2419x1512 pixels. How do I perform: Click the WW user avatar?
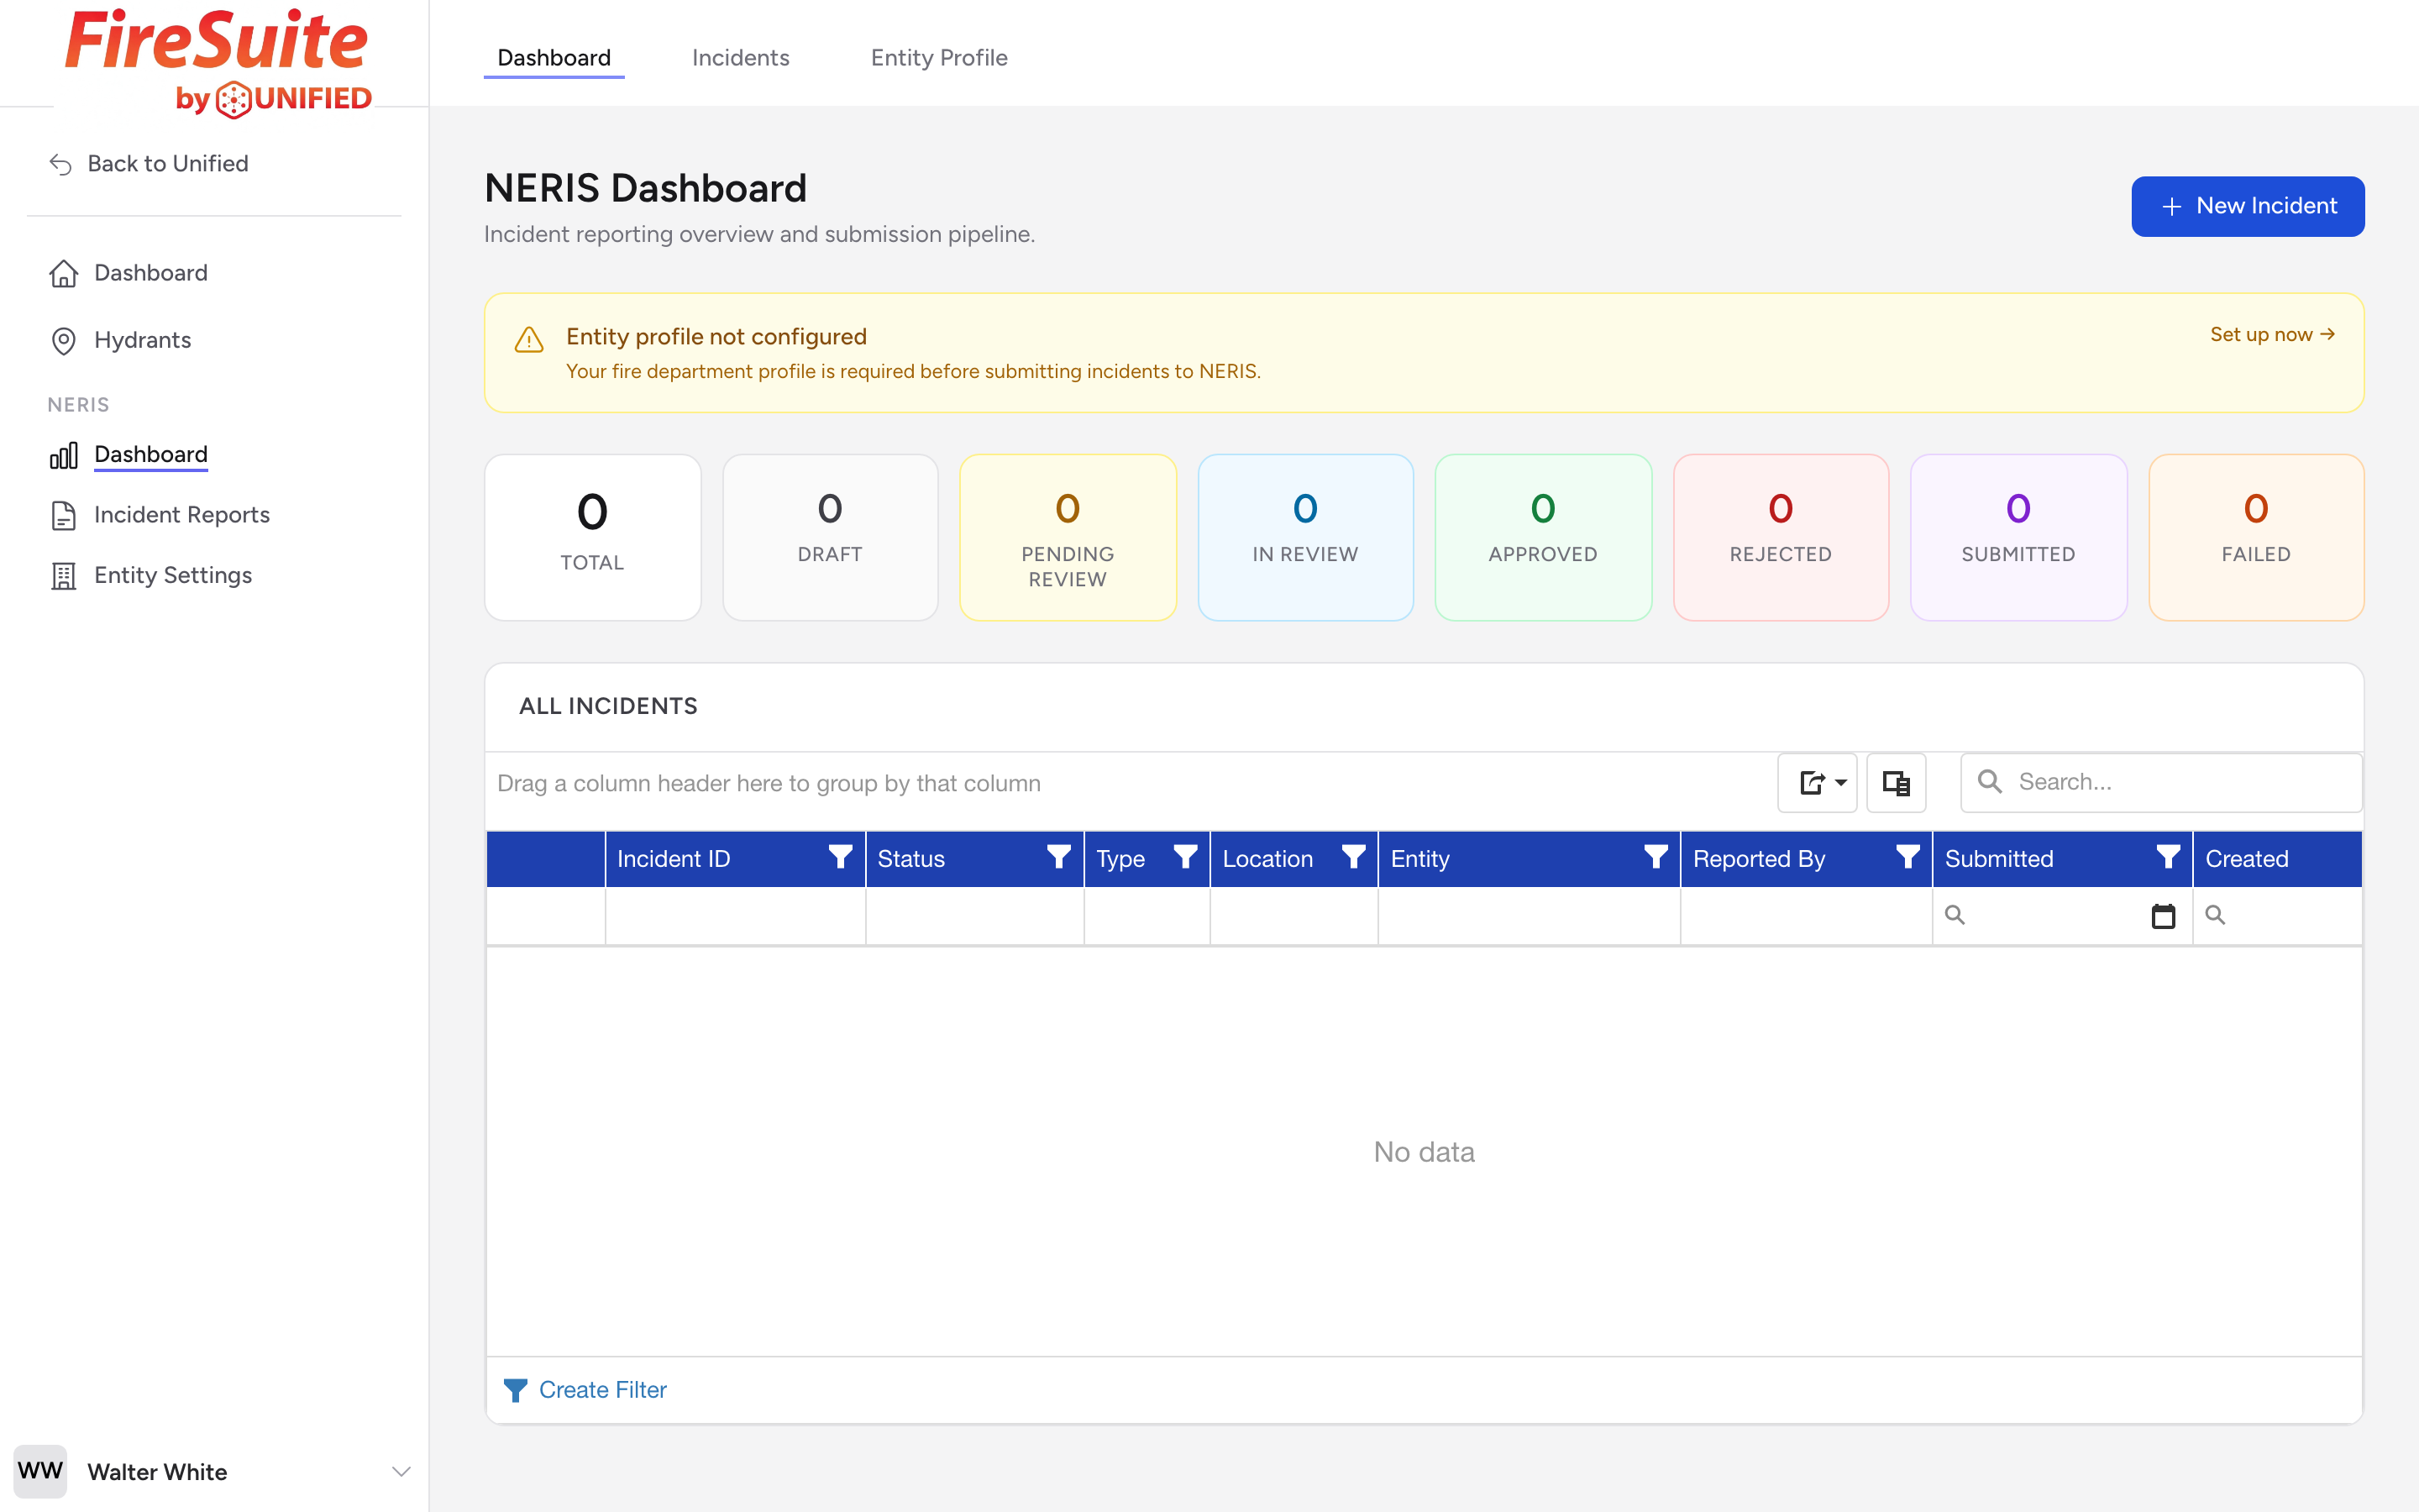click(40, 1471)
